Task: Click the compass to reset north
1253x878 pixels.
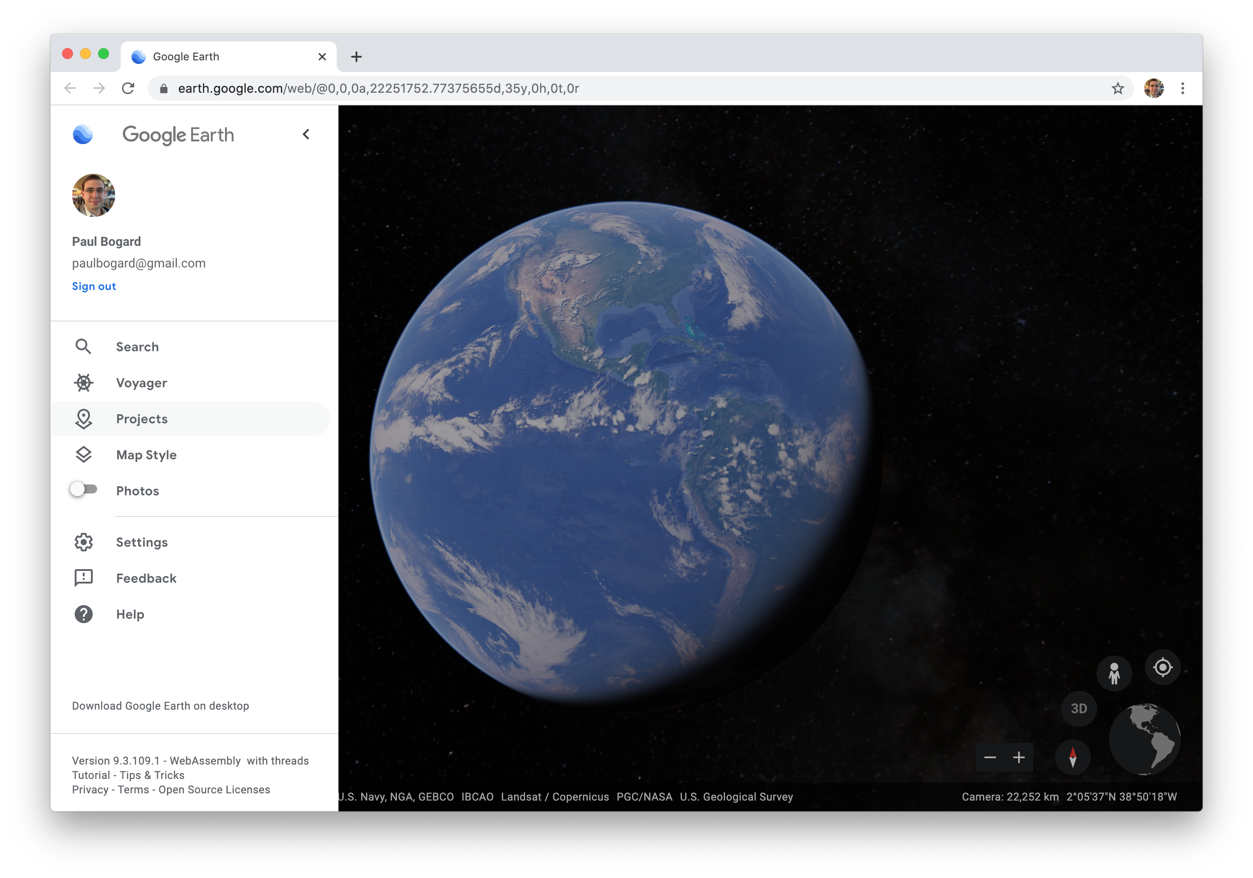Action: (1073, 757)
